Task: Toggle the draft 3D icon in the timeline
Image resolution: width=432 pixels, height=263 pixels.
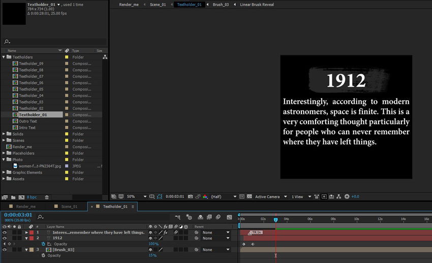Action: (189, 217)
